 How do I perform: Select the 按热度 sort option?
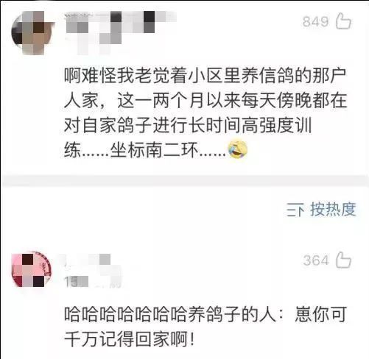click(x=333, y=210)
